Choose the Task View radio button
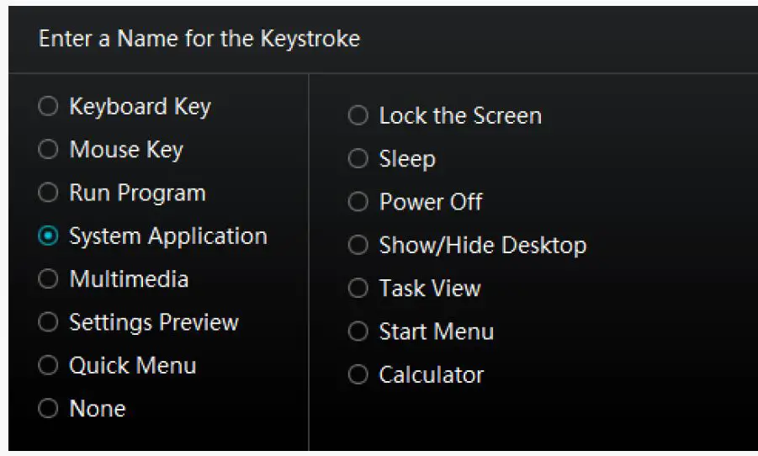 (358, 289)
